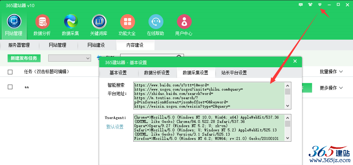Expand 更多操作 for task aa

(331, 88)
